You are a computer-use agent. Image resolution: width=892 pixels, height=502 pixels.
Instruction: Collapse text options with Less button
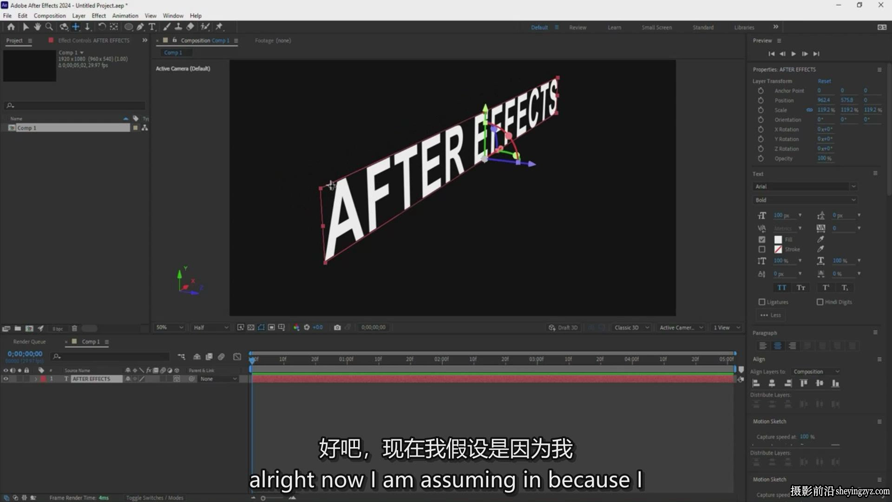click(771, 315)
